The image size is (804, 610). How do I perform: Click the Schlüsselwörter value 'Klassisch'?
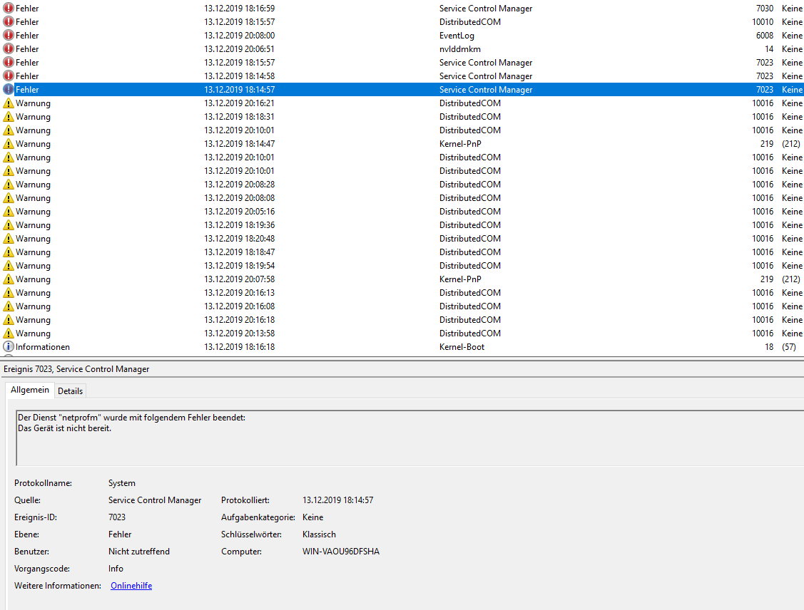click(319, 534)
